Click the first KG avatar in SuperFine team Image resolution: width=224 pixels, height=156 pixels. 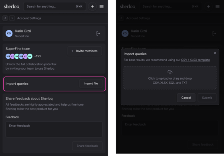pyautogui.click(x=8, y=56)
